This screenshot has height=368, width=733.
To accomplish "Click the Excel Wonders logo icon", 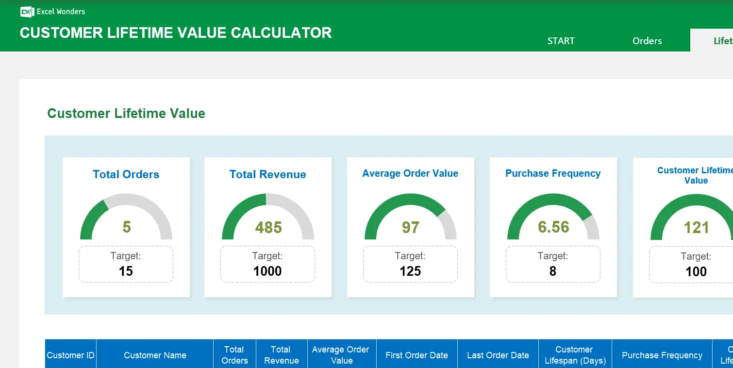I will [27, 12].
